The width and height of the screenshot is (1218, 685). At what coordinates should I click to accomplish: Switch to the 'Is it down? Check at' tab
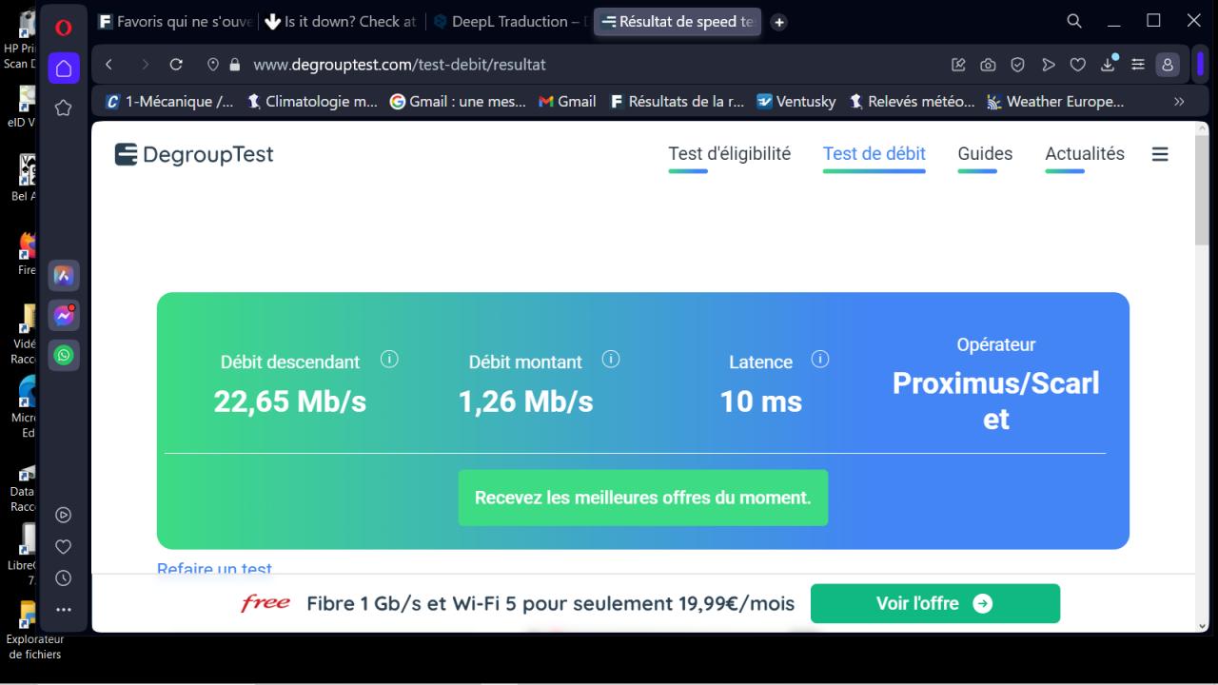341,22
